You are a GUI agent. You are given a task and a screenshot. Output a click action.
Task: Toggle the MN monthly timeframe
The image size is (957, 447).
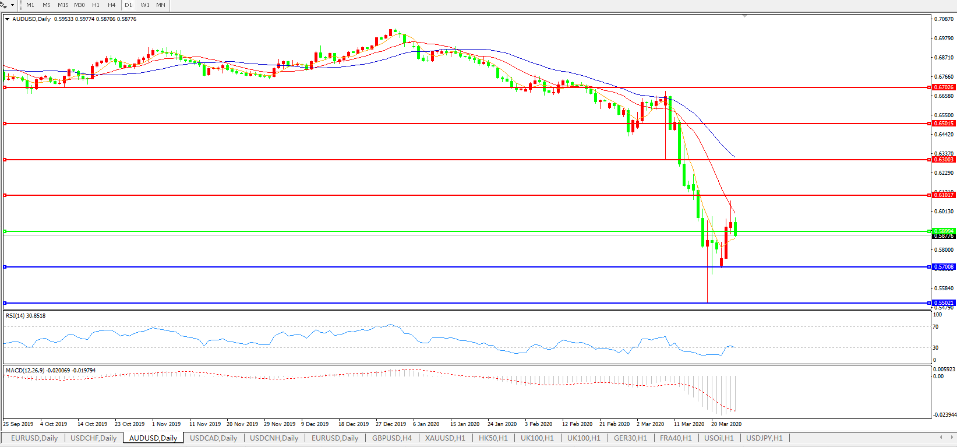click(161, 5)
